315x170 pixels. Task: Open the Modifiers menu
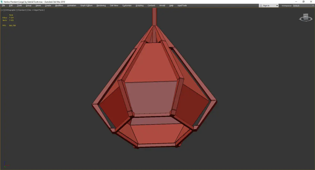pyautogui.click(x=59, y=5)
